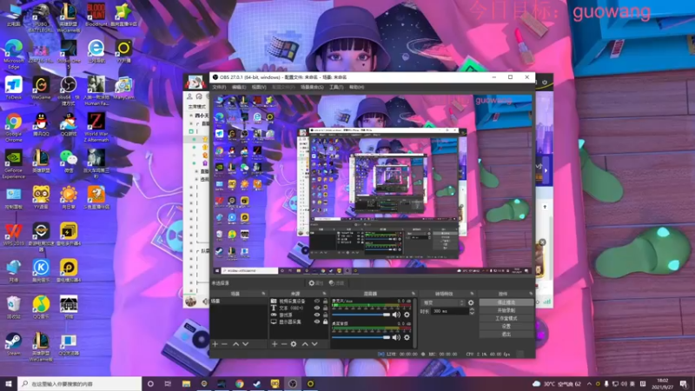
Task: Pop out the Sources dock panel
Action: [x=324, y=294]
